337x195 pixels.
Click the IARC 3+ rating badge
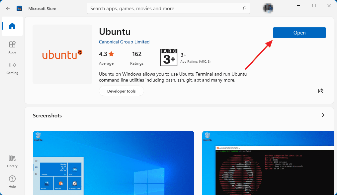click(x=169, y=57)
